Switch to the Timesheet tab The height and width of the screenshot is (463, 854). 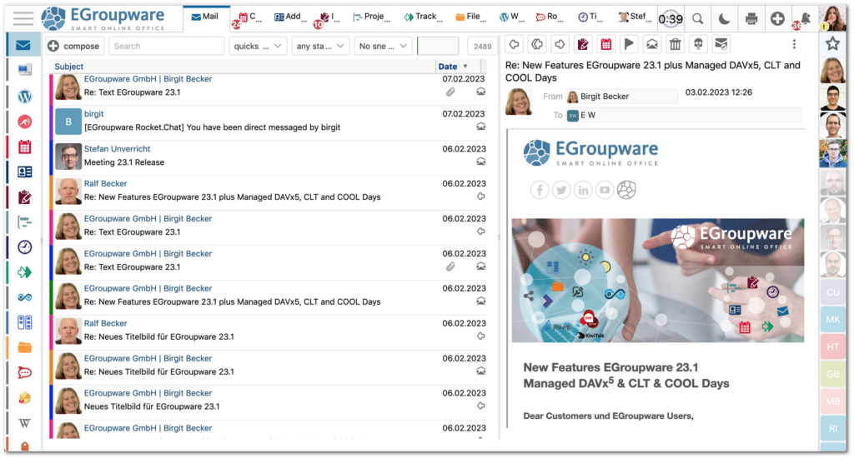(590, 17)
